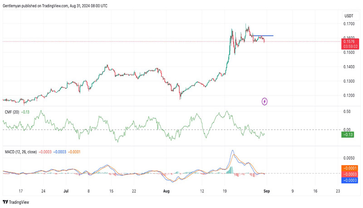
Task: Click the blue horizontal resistance line
Action: pyautogui.click(x=263, y=36)
